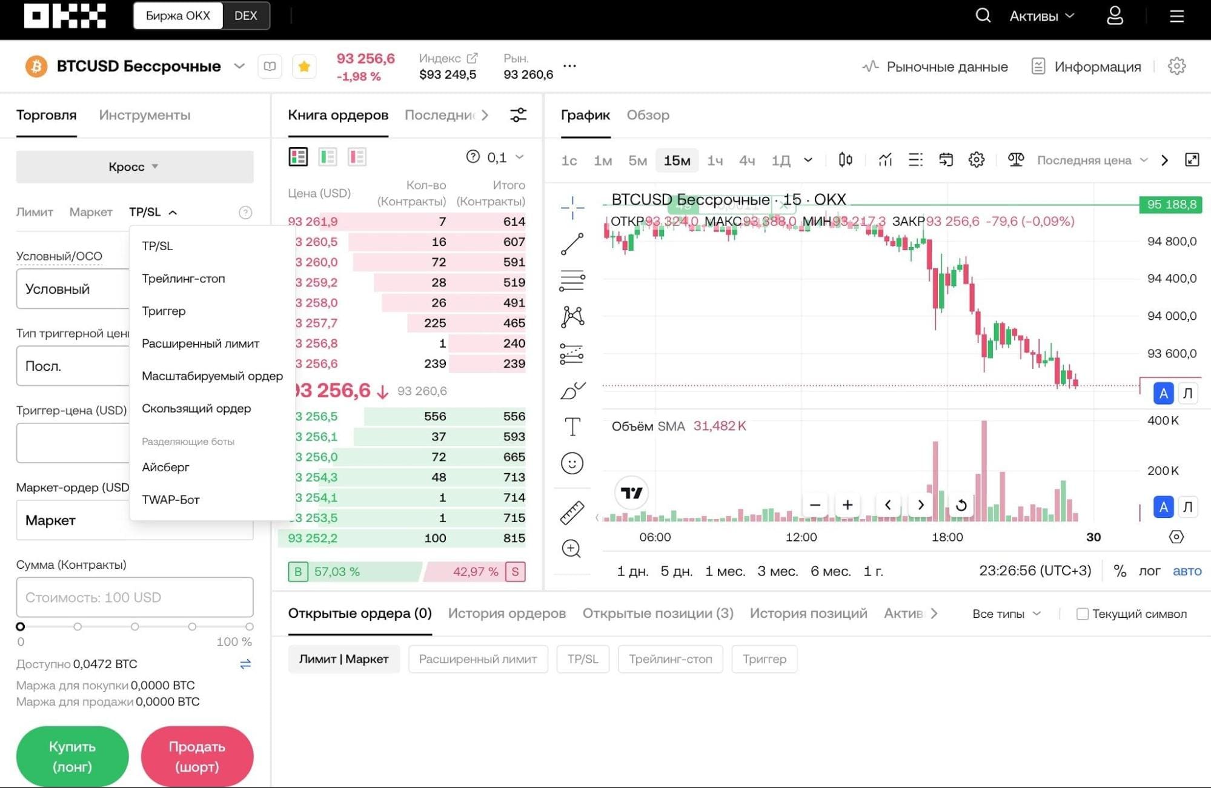Tick the Текущий символ checkbox

pos(1082,614)
